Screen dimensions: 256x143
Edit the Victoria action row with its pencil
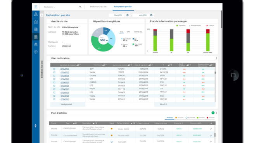coord(211,135)
